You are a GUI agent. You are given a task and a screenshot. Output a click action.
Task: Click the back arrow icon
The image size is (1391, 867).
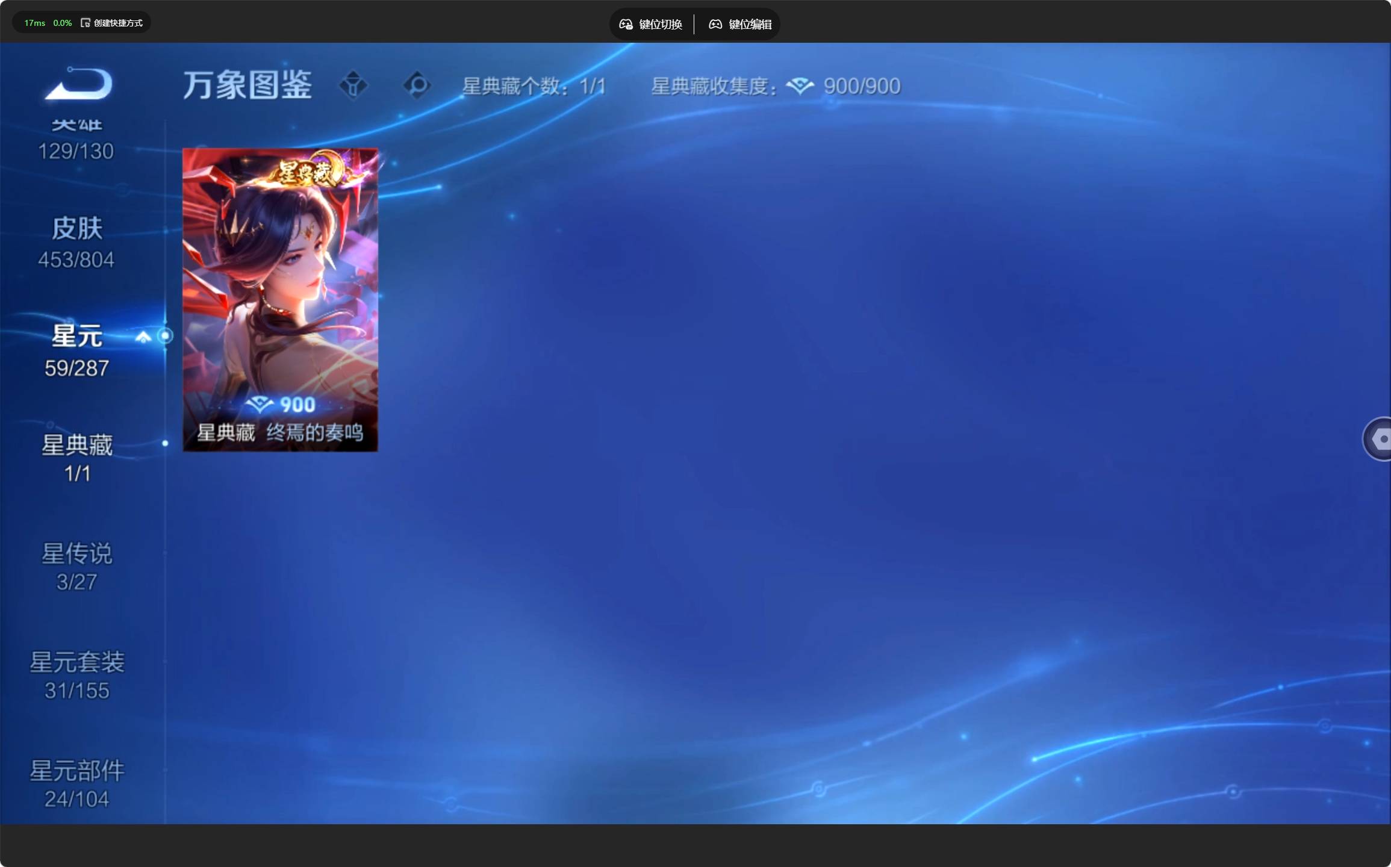click(x=79, y=83)
